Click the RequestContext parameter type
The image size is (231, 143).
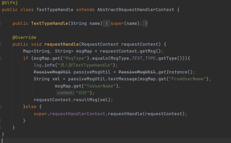pos(100,44)
